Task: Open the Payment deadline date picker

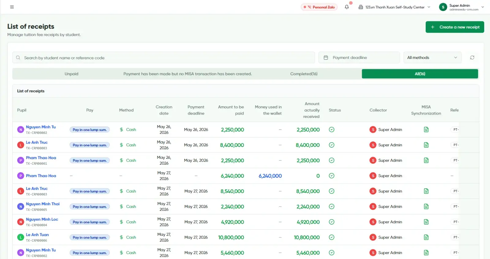Action: [359, 57]
